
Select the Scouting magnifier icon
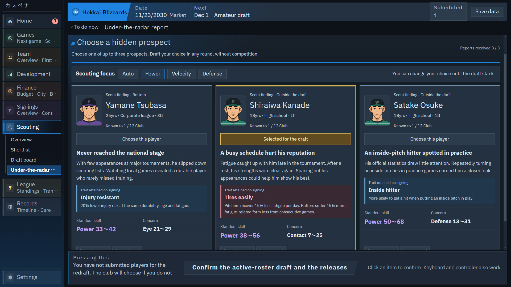(10, 127)
